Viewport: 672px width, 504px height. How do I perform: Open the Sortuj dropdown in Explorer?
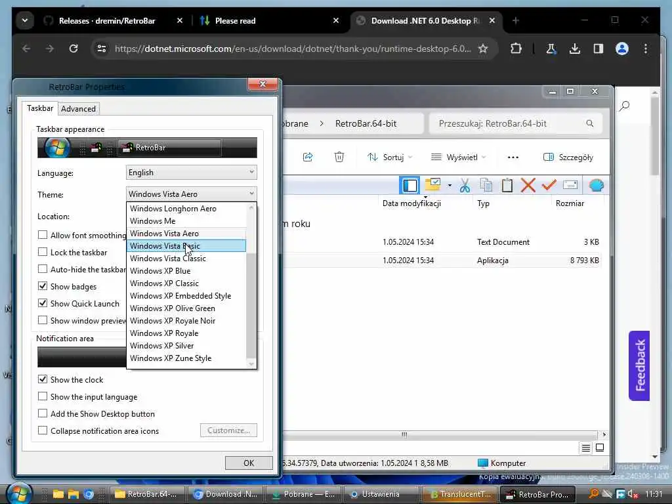[x=390, y=157]
